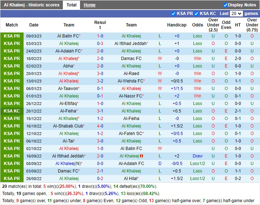The height and width of the screenshot is (205, 260).
Task: Open Al-Wehda FC in 13/01/23 row
Action: (131, 81)
